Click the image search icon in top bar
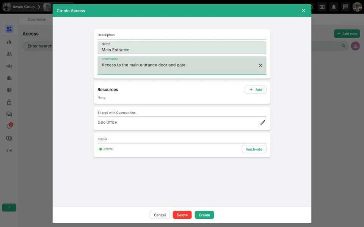The height and width of the screenshot is (227, 364). tap(322, 7)
